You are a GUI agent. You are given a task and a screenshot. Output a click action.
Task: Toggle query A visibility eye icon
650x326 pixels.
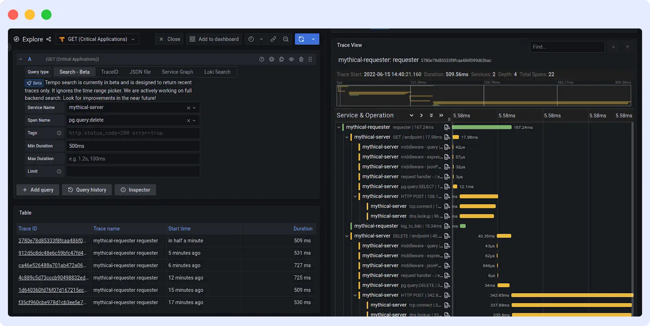(x=291, y=59)
